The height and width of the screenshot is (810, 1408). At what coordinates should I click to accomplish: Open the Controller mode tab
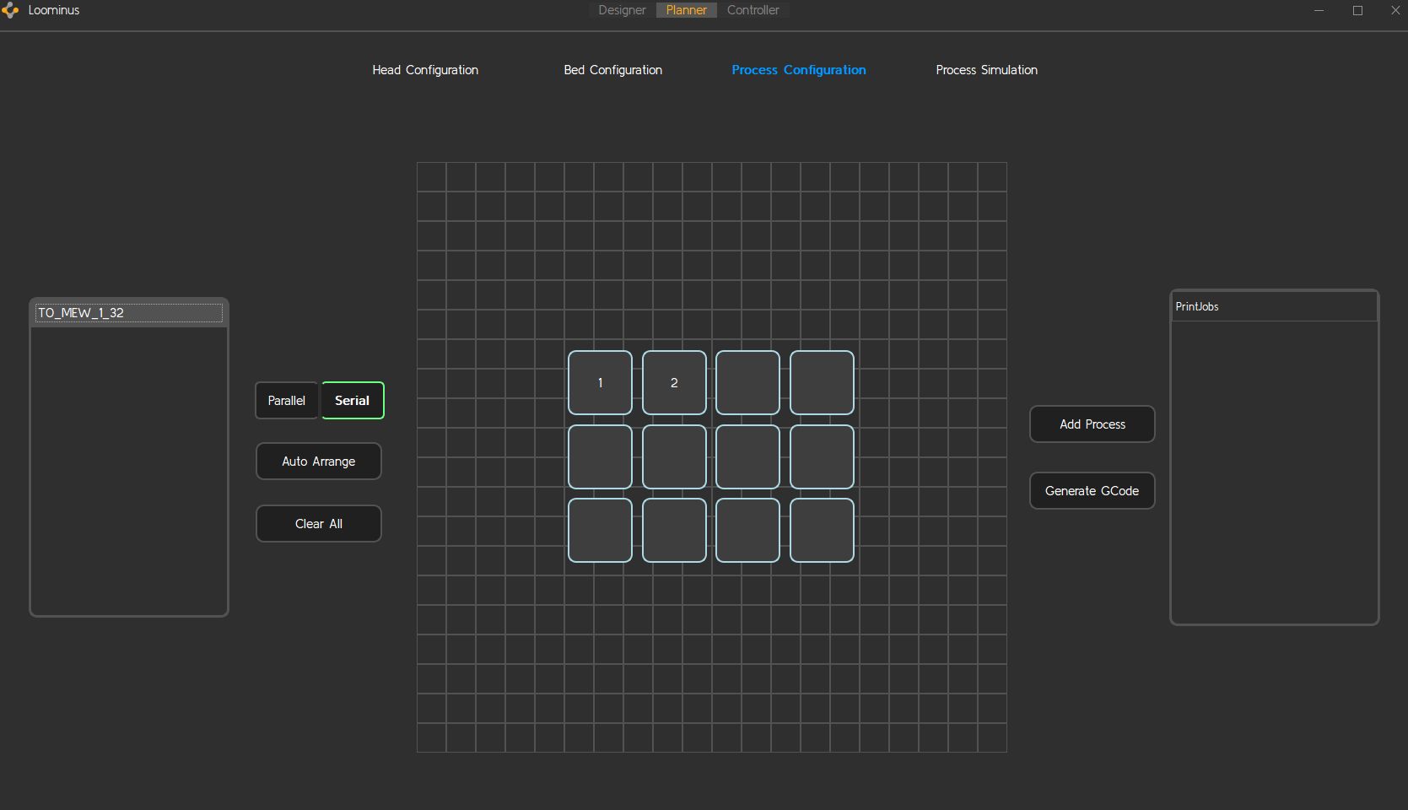(x=753, y=10)
